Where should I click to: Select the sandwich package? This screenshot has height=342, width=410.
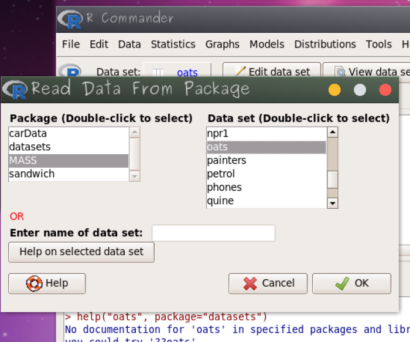point(32,174)
